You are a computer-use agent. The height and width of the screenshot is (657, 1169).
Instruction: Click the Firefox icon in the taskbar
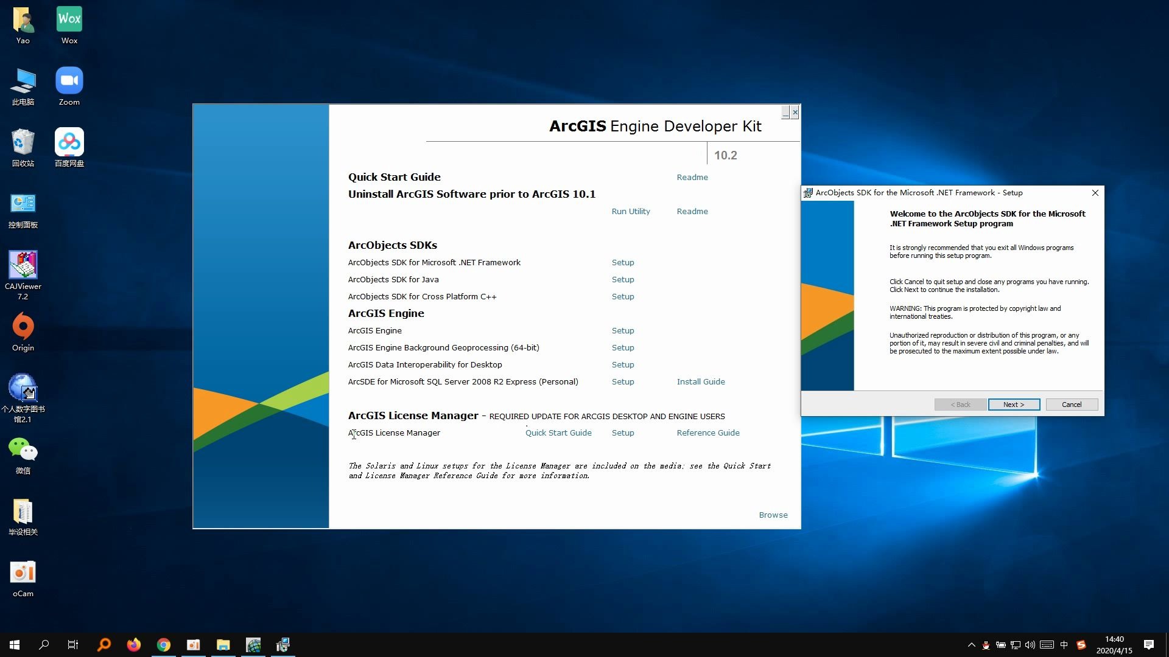tap(134, 645)
